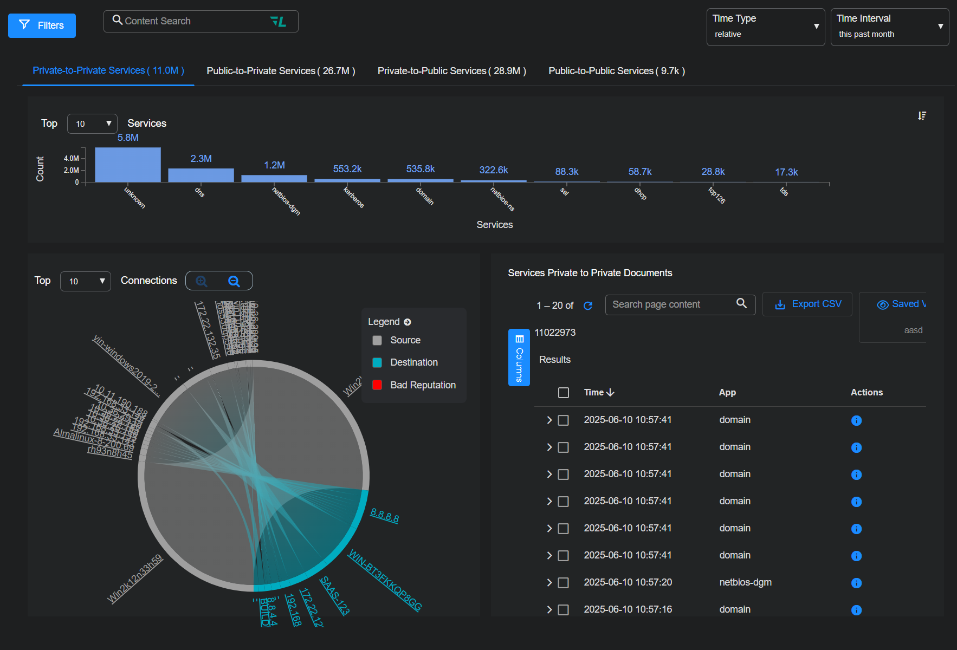Switch to Public-to-Private Services tab
957x650 pixels.
point(281,71)
